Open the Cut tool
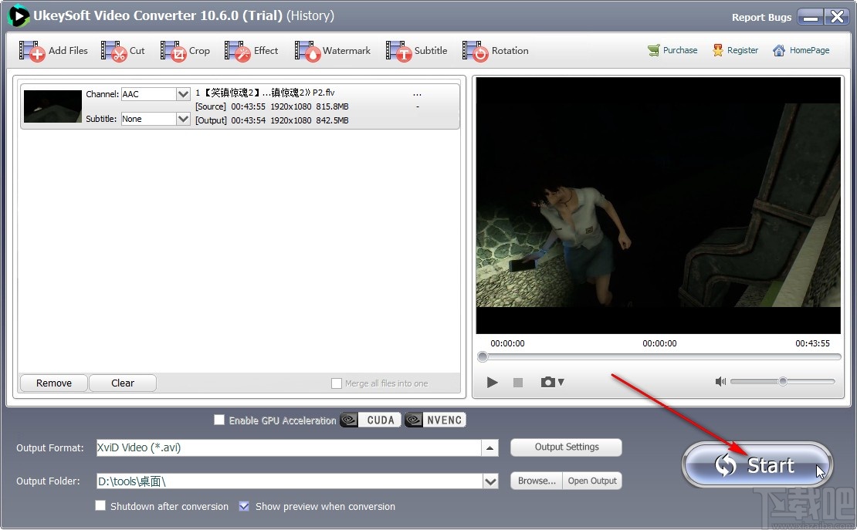 pos(123,51)
